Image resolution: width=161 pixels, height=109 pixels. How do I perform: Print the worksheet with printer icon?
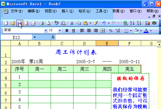click(42, 23)
